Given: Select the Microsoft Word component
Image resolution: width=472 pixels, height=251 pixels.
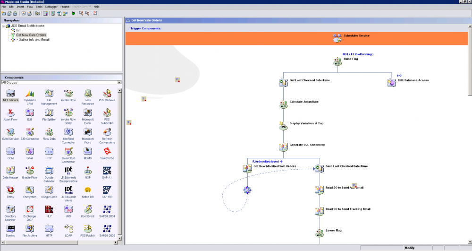Looking at the screenshot, I should click(x=88, y=136).
